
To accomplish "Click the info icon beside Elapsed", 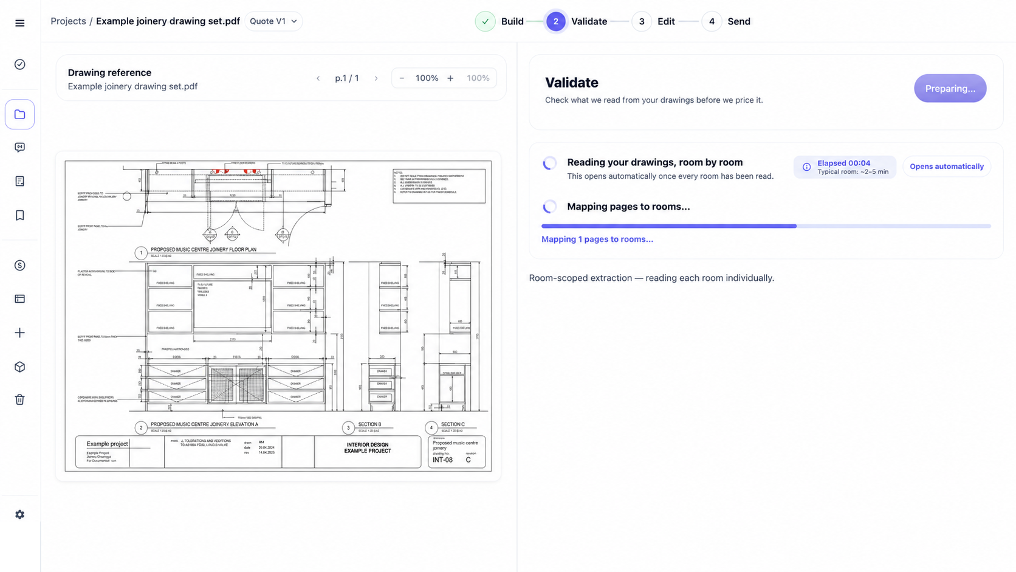I will click(x=806, y=167).
